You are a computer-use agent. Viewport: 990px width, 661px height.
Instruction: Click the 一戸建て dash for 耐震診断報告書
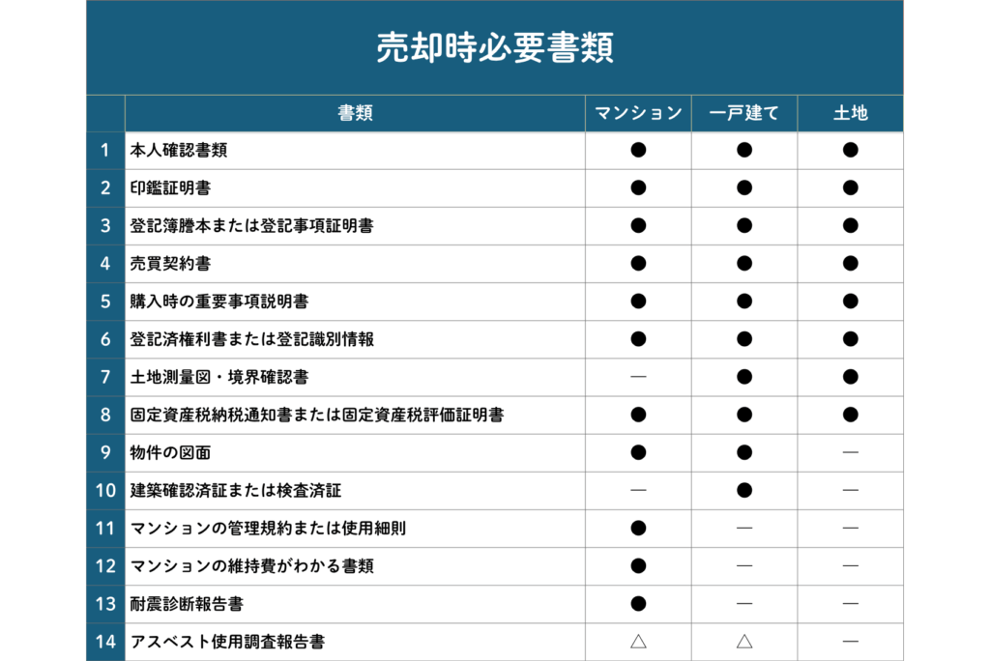click(x=744, y=604)
